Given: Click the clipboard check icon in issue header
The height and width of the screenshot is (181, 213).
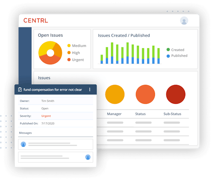Looking at the screenshot, I should point(20,89).
